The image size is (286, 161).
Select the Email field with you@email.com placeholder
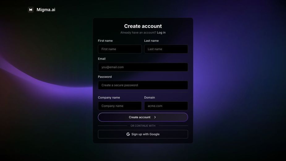click(x=143, y=67)
